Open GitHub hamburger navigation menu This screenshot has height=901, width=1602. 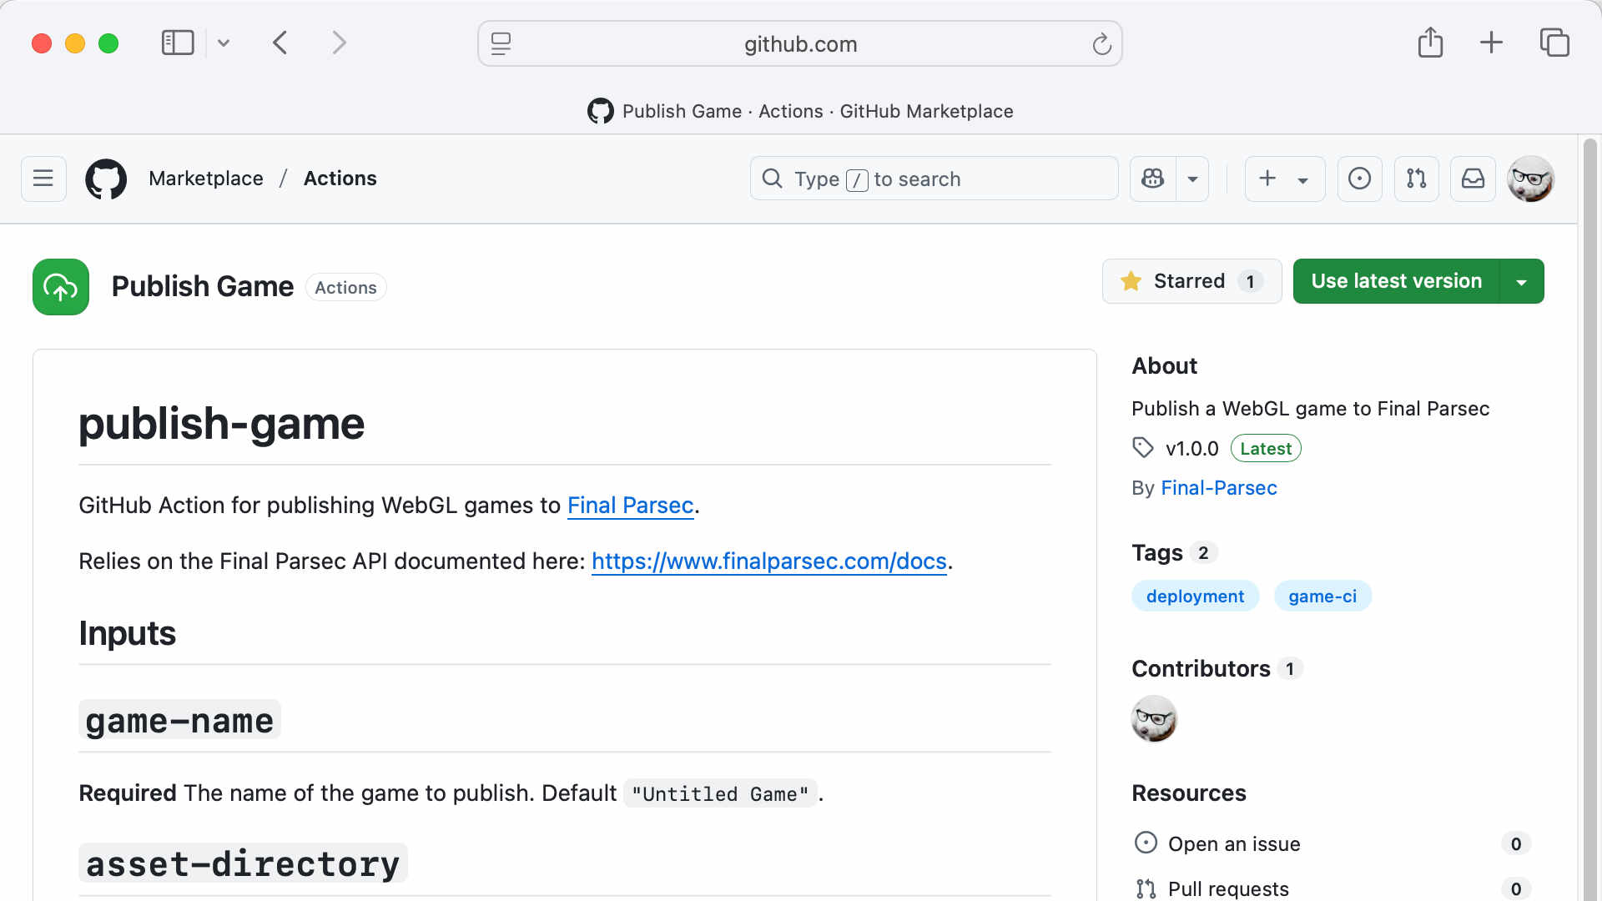click(43, 179)
